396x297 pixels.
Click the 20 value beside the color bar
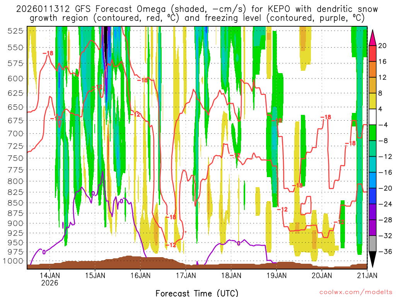point(382,46)
